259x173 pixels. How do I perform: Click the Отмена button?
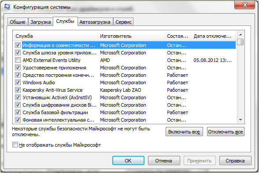pos(164,161)
